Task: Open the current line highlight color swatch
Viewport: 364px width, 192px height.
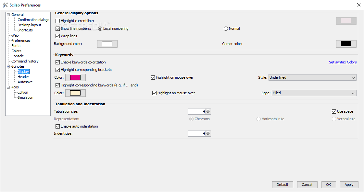Action: (346, 21)
